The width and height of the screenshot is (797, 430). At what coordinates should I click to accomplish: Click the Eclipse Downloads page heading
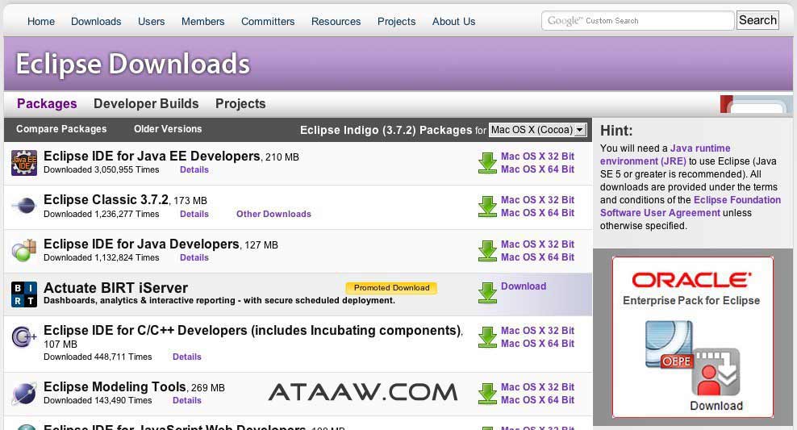tap(132, 64)
